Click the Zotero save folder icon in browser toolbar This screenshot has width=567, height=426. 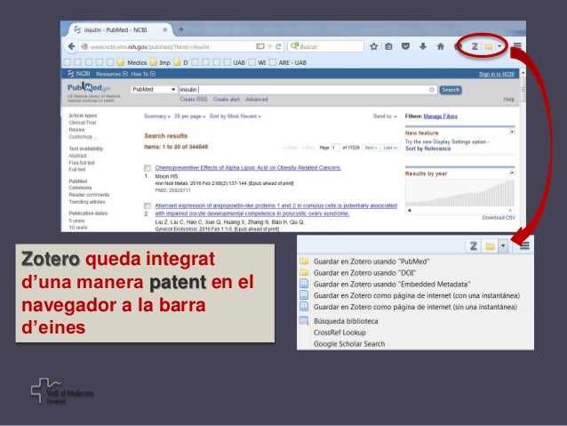(489, 46)
